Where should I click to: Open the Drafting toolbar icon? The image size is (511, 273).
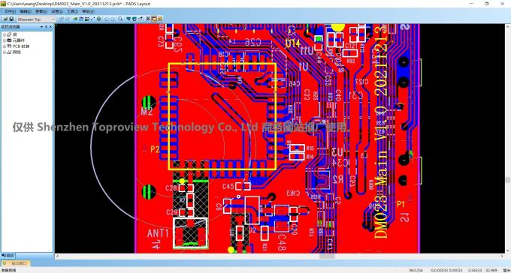click(x=75, y=19)
